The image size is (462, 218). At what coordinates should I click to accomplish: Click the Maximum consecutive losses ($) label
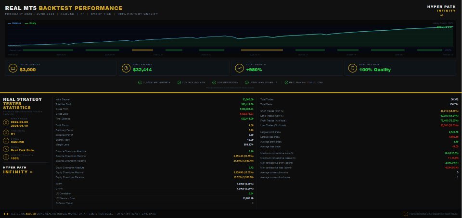(x=278, y=158)
